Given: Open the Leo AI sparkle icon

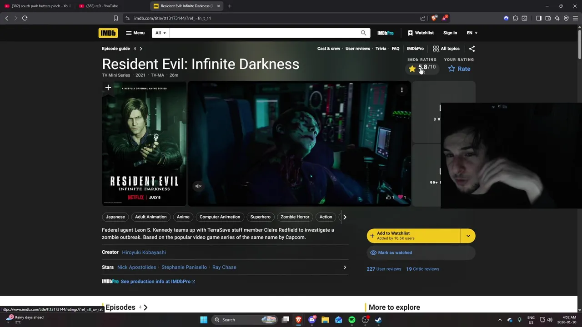Looking at the screenshot, I should (557, 18).
